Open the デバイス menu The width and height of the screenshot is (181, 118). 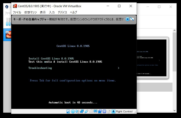pyautogui.click(x=62, y=12)
